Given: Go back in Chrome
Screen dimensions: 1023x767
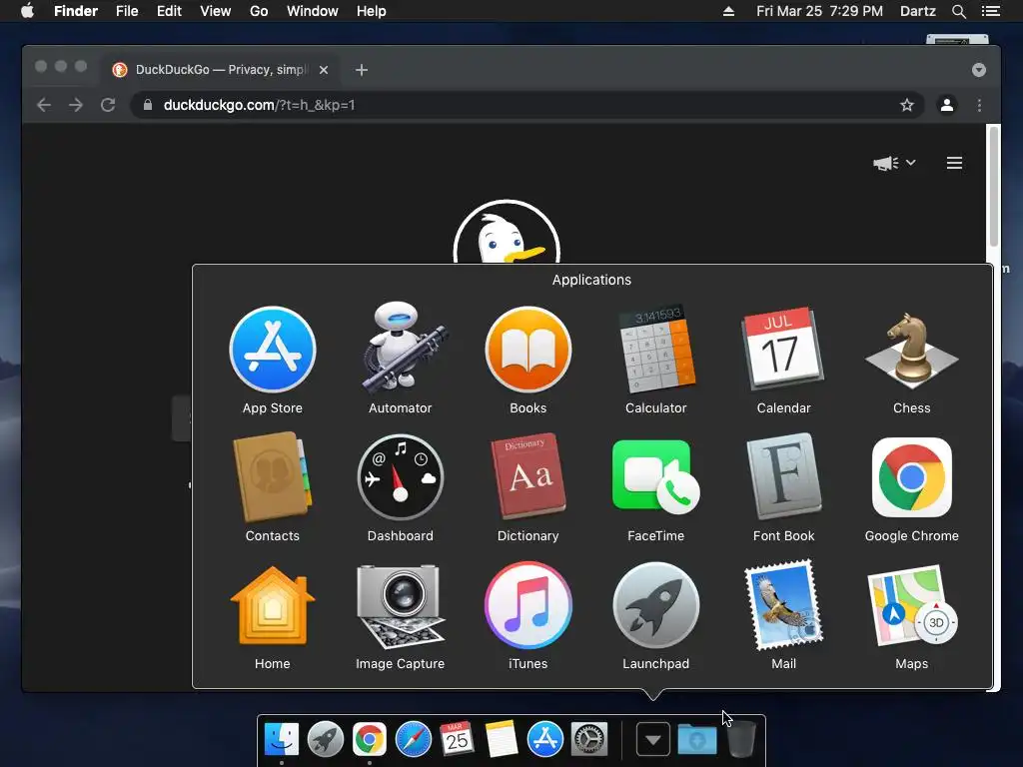Looking at the screenshot, I should tap(44, 105).
